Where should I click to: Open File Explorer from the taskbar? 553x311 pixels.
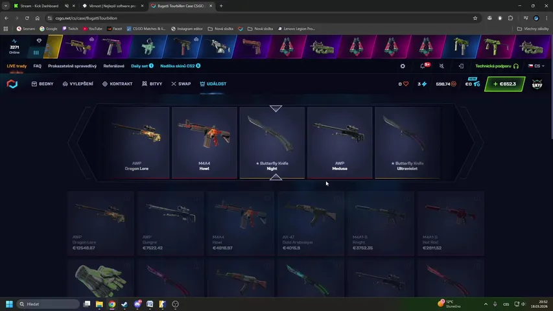99,304
